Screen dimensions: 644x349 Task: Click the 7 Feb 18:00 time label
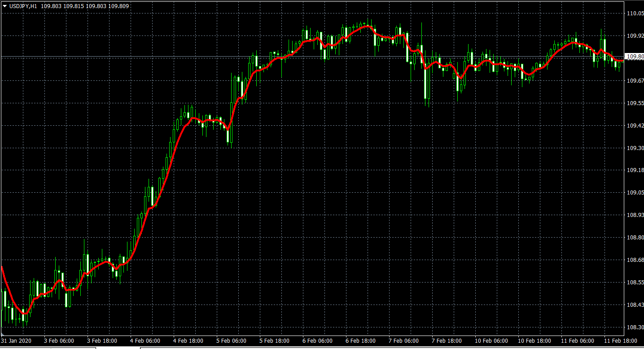pyautogui.click(x=447, y=341)
